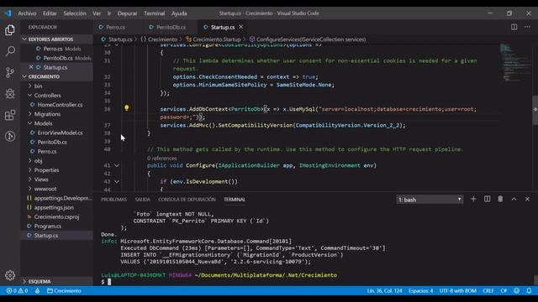Open the Debug view in activity bar
The height and width of the screenshot is (302, 538).
(x=10, y=93)
